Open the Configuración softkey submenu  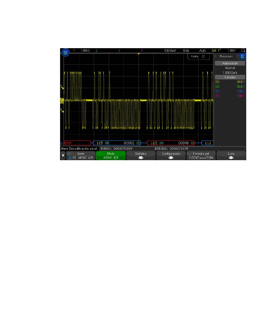click(x=171, y=156)
